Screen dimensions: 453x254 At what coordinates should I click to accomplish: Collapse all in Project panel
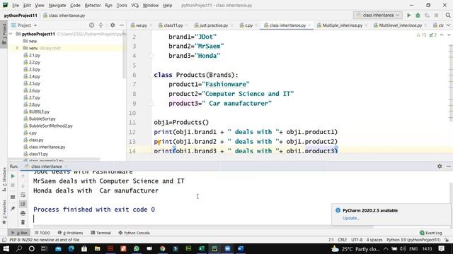click(x=101, y=25)
